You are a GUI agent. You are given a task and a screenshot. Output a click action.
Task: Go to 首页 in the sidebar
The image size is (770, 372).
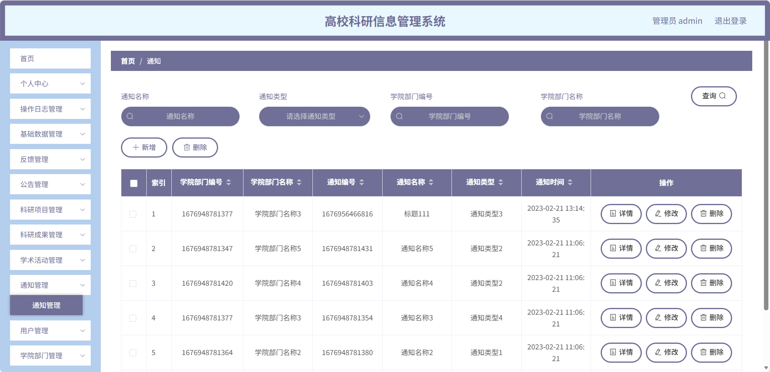tap(50, 58)
